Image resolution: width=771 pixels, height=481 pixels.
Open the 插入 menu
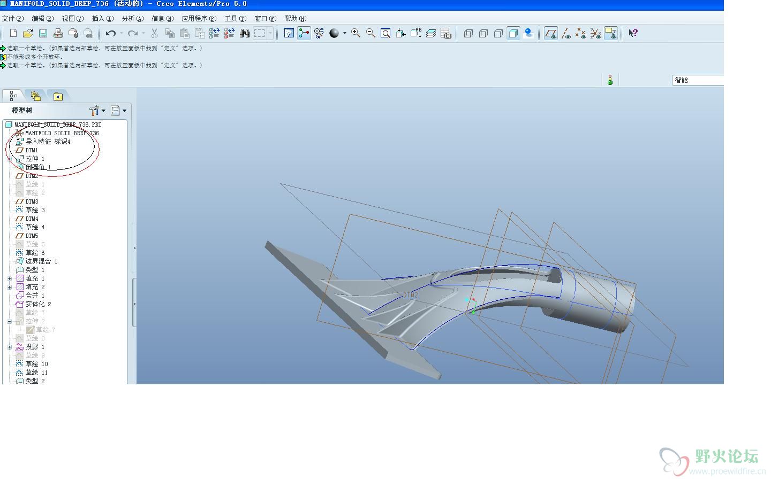pos(102,18)
